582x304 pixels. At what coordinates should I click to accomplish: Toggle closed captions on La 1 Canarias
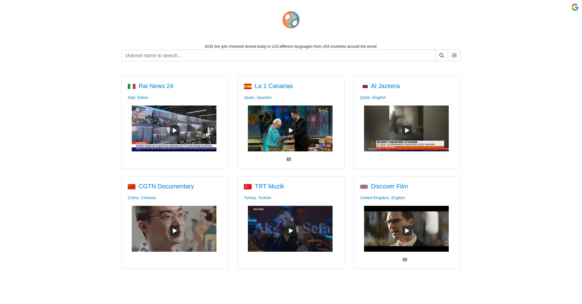click(x=288, y=159)
